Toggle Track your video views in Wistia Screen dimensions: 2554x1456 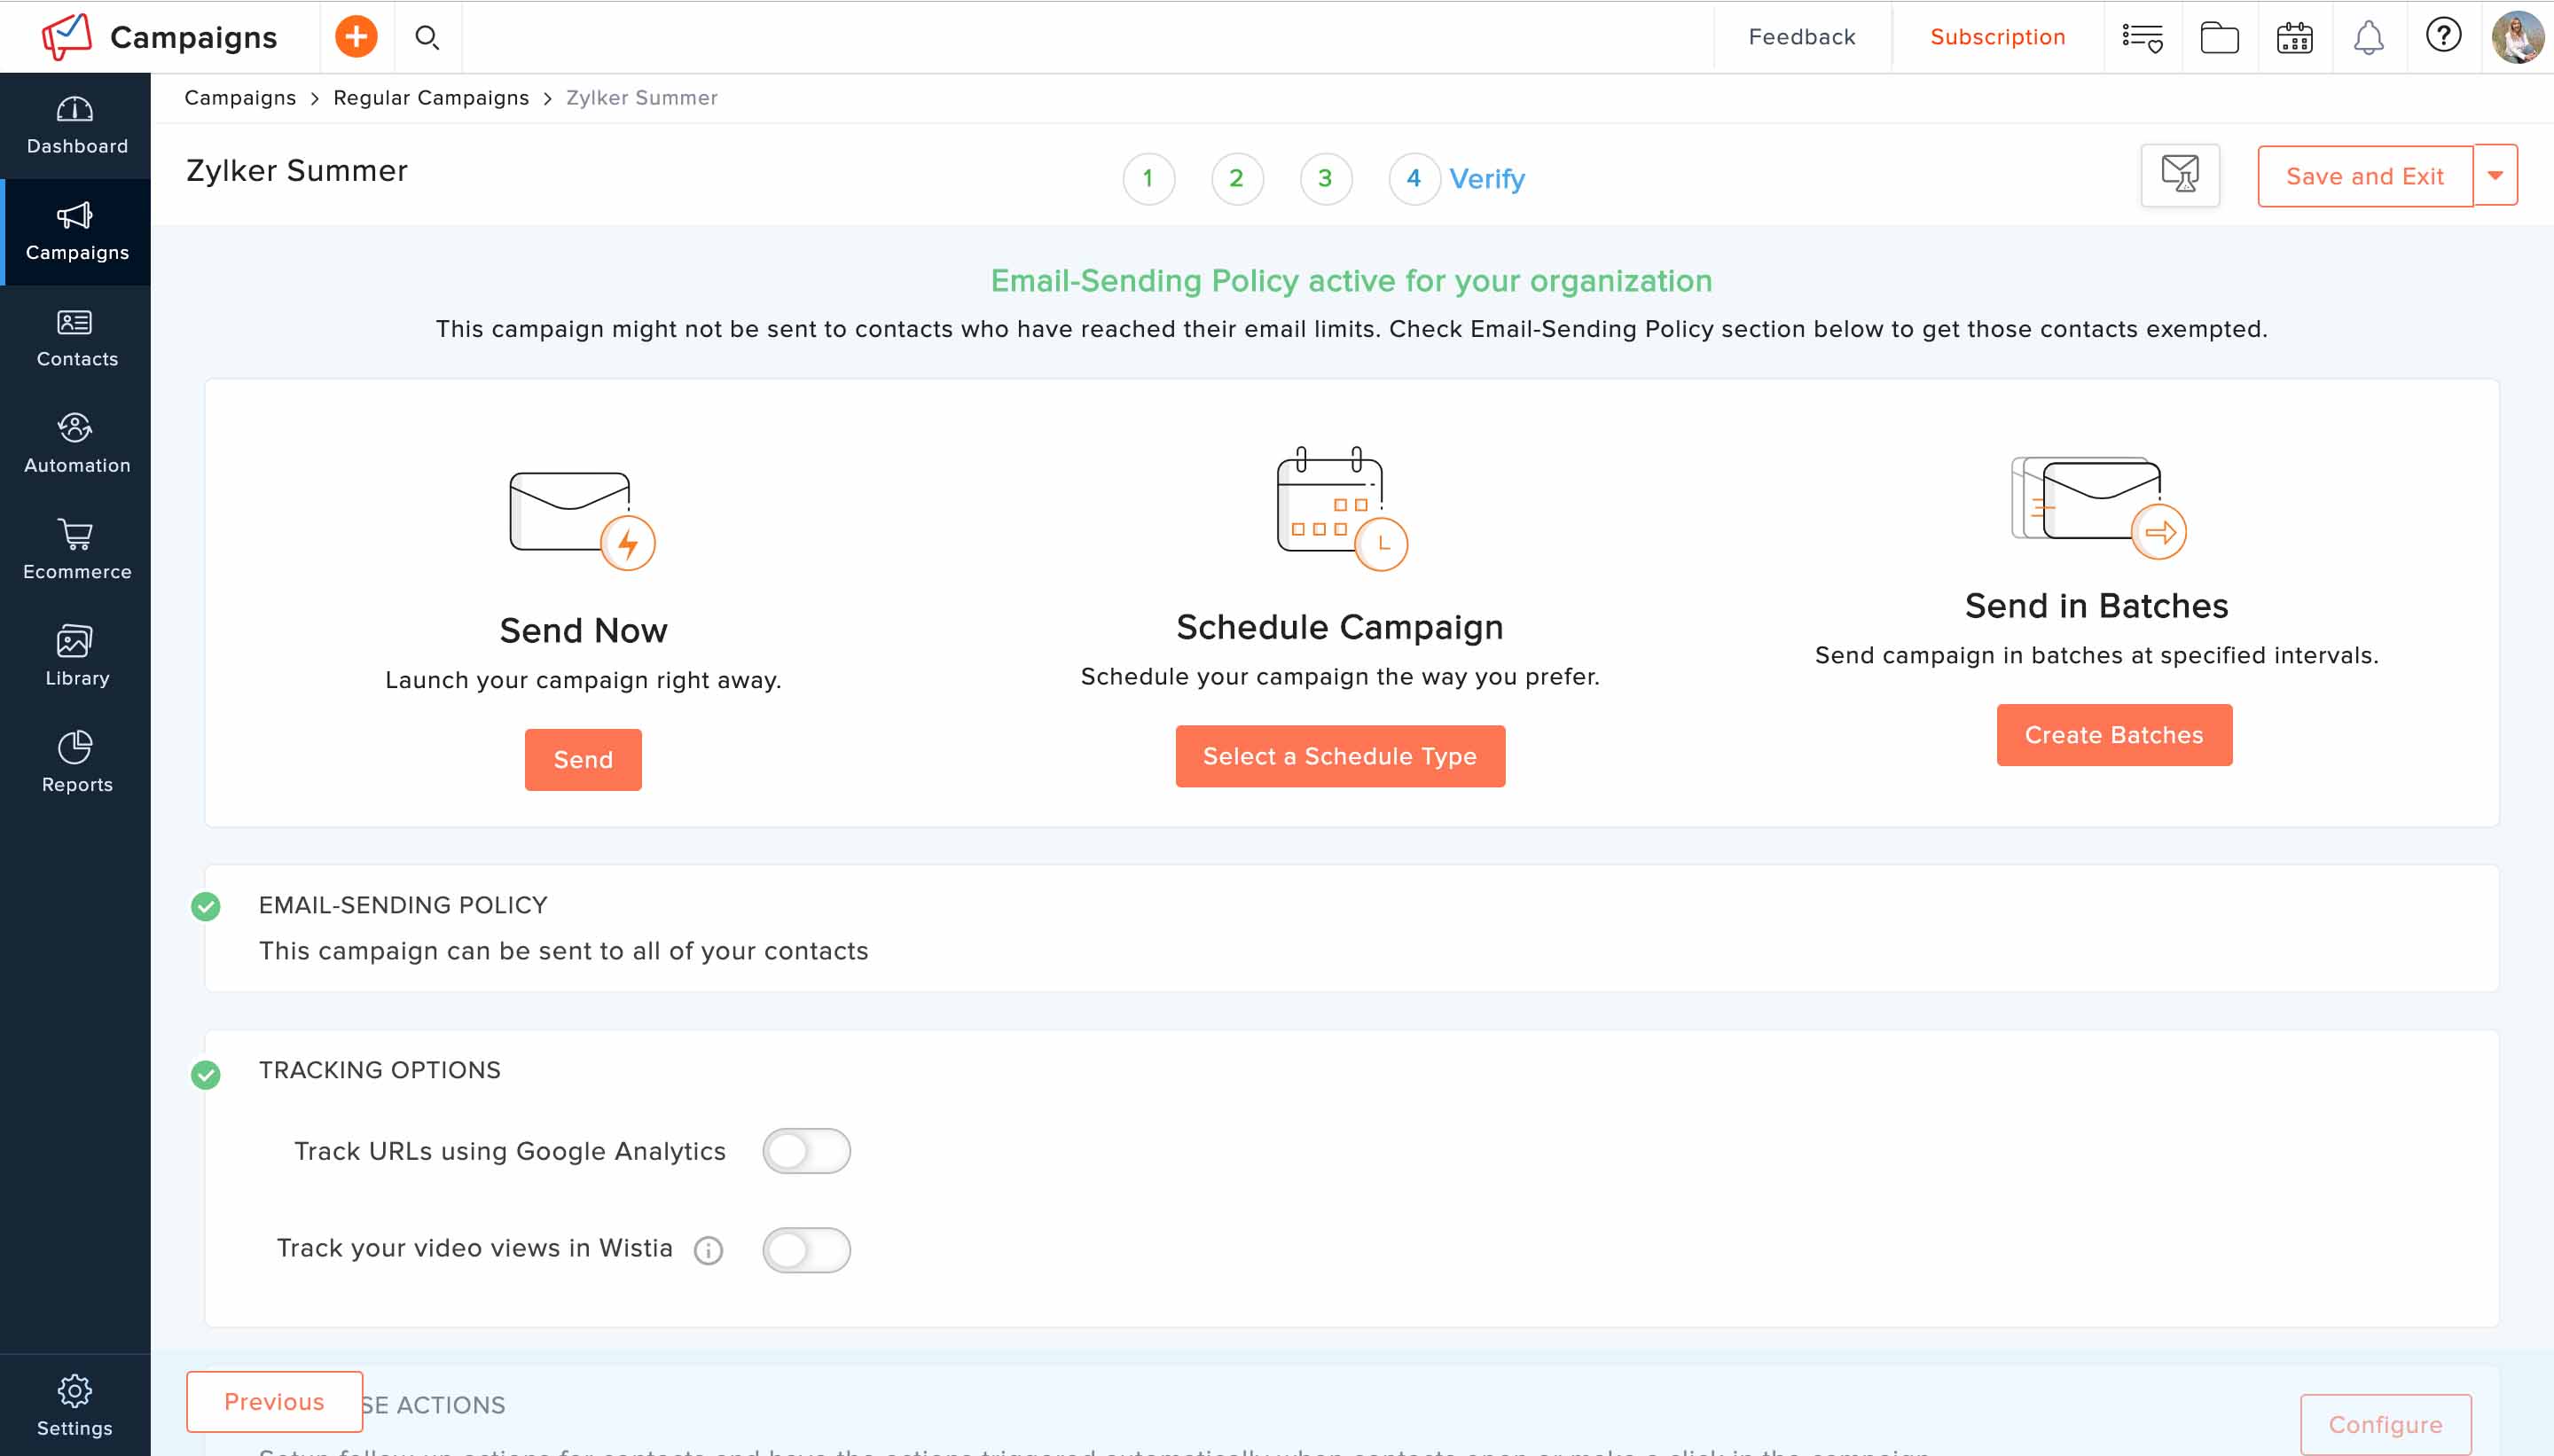click(x=805, y=1248)
